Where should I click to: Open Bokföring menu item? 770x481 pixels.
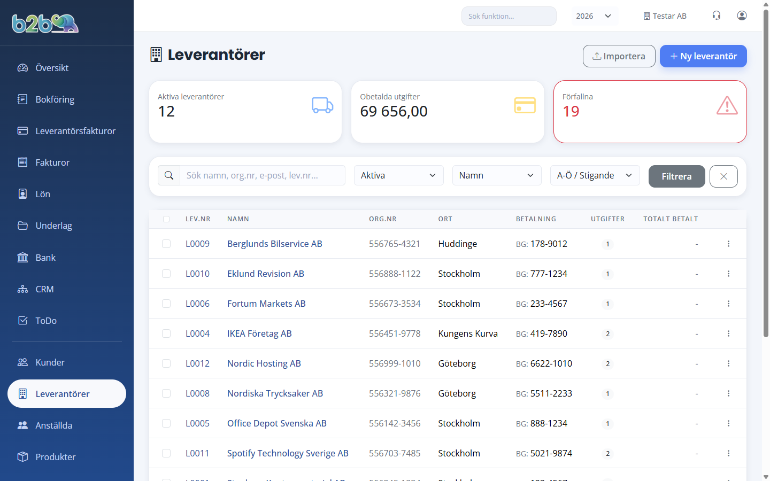coord(67,99)
